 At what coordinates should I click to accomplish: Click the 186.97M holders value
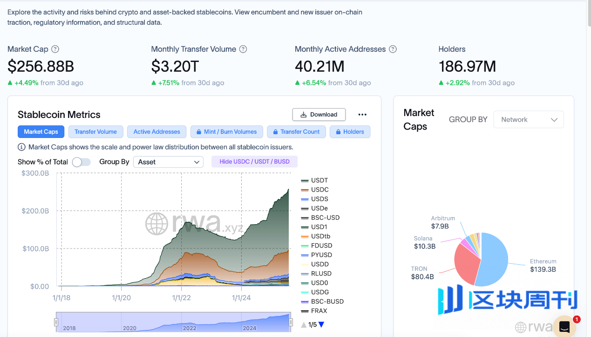[467, 67]
